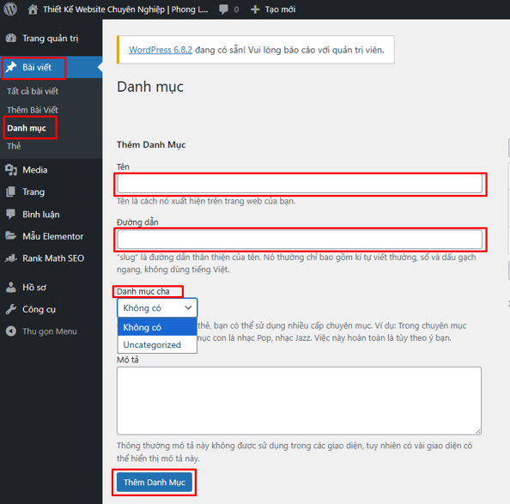Click the Danh mục page heading
Viewport: 510px width, 504px height.
(150, 87)
